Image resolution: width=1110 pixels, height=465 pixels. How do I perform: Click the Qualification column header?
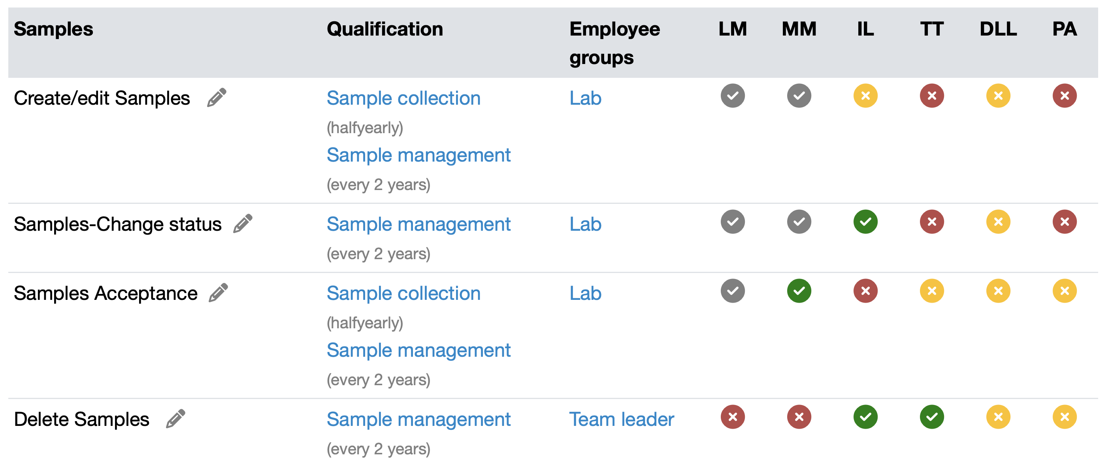(385, 29)
